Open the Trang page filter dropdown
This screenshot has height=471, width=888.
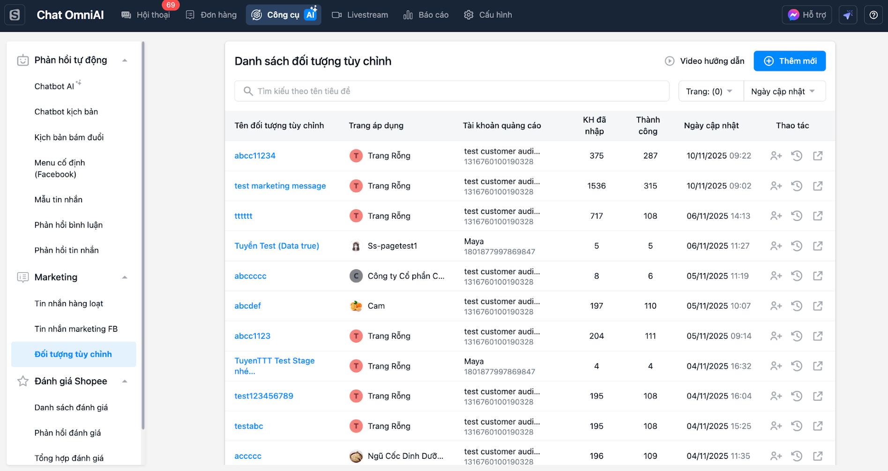[x=710, y=91]
